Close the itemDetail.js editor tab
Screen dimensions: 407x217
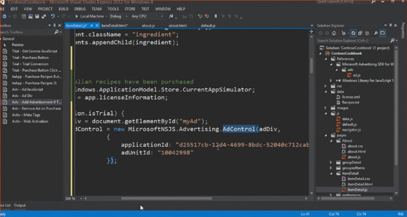pos(97,25)
